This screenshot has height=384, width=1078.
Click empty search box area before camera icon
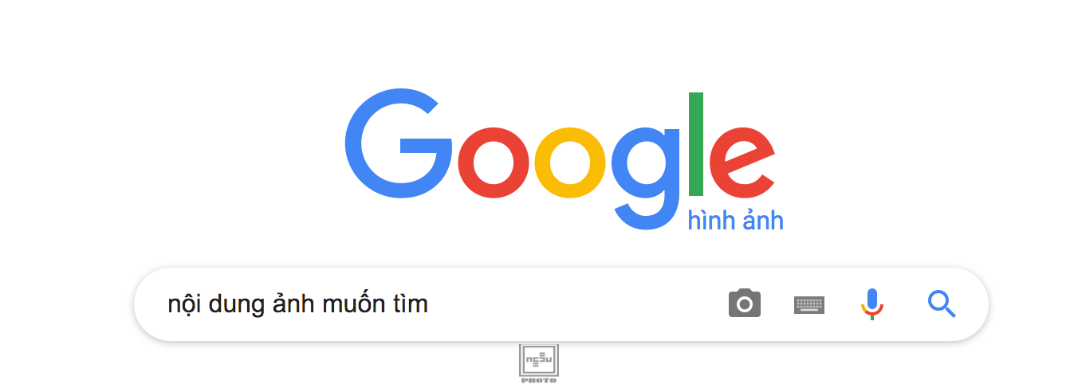point(574,304)
